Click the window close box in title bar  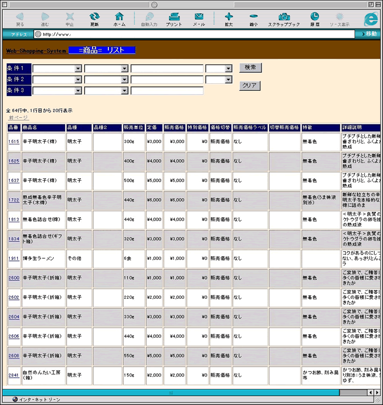click(5, 4)
